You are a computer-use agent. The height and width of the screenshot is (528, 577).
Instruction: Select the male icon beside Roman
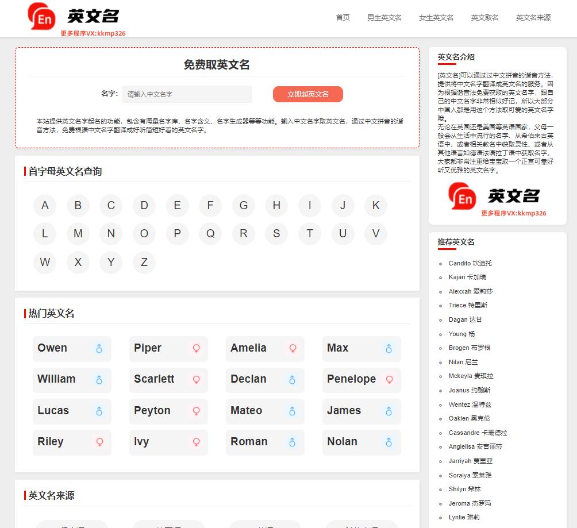click(x=293, y=442)
